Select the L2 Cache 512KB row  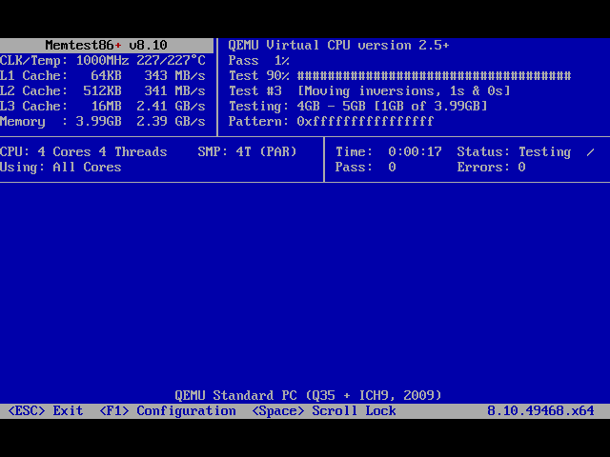tap(103, 91)
